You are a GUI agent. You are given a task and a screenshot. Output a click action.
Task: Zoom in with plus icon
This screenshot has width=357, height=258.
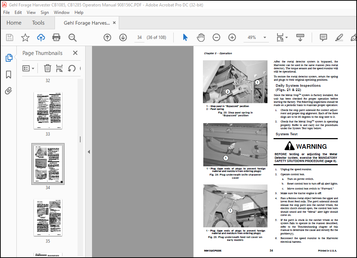pyautogui.click(x=232, y=37)
